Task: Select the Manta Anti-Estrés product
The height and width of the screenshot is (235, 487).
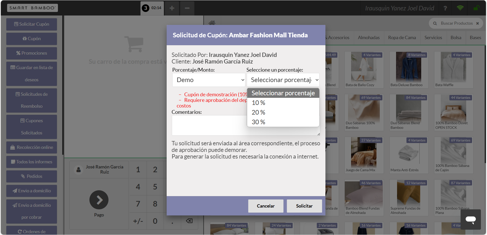Action: (x=409, y=155)
